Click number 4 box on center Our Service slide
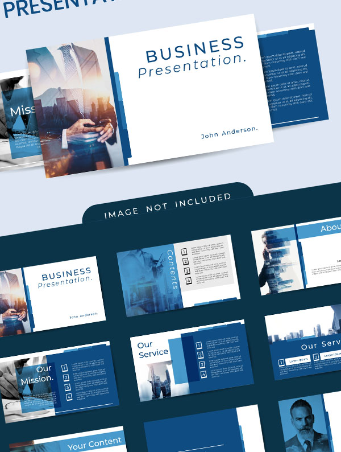 click(203, 375)
